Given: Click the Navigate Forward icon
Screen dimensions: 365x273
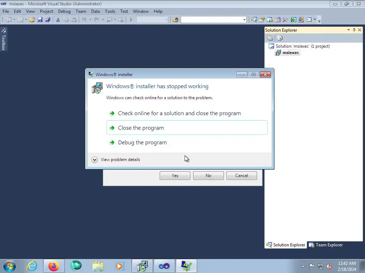Looking at the screenshot, I should (x=120, y=20).
